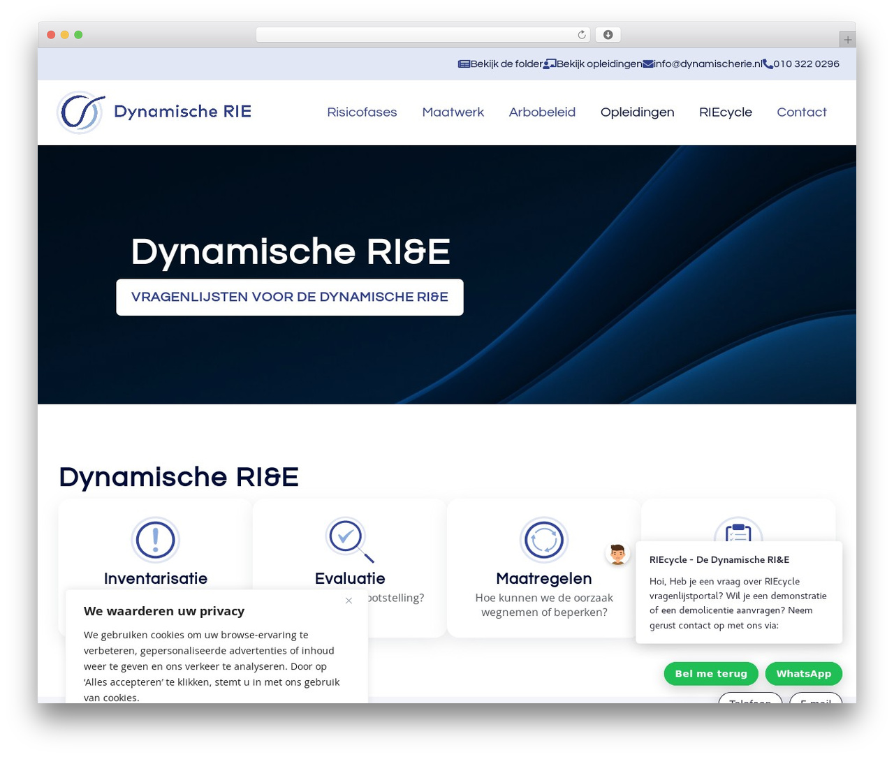The image size is (894, 757).
Task: Click the Dynamische RI&E section heading below the banner
Action: coord(179,477)
